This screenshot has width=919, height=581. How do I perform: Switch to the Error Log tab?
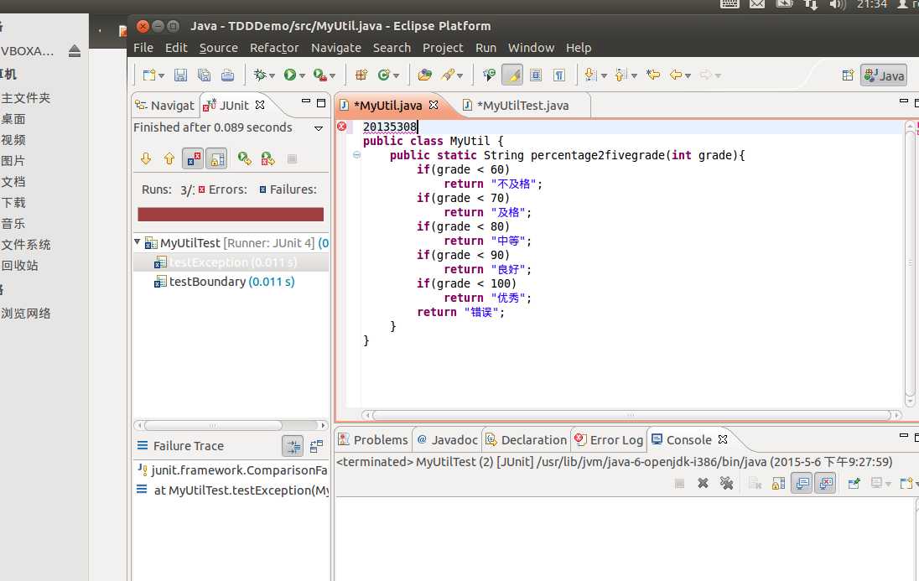tap(609, 440)
